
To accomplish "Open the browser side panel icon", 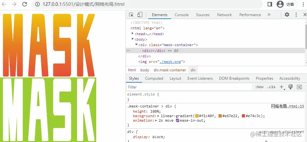I will click(270, 4).
